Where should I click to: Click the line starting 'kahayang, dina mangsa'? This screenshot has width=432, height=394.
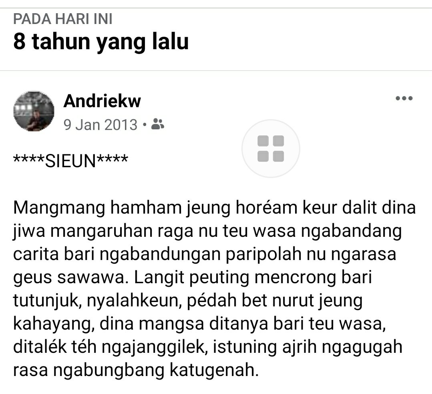(199, 324)
